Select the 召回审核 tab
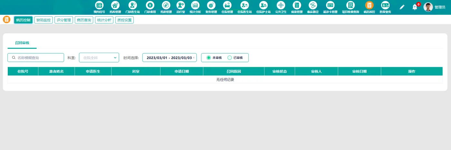Image resolution: width=451 pixels, height=150 pixels. click(x=22, y=43)
